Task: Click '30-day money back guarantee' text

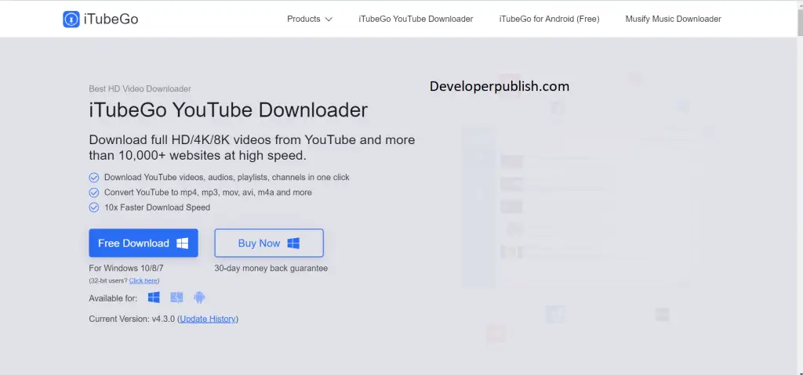Action: 271,268
